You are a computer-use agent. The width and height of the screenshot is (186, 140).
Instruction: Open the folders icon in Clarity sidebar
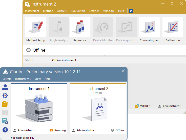tap(5, 104)
